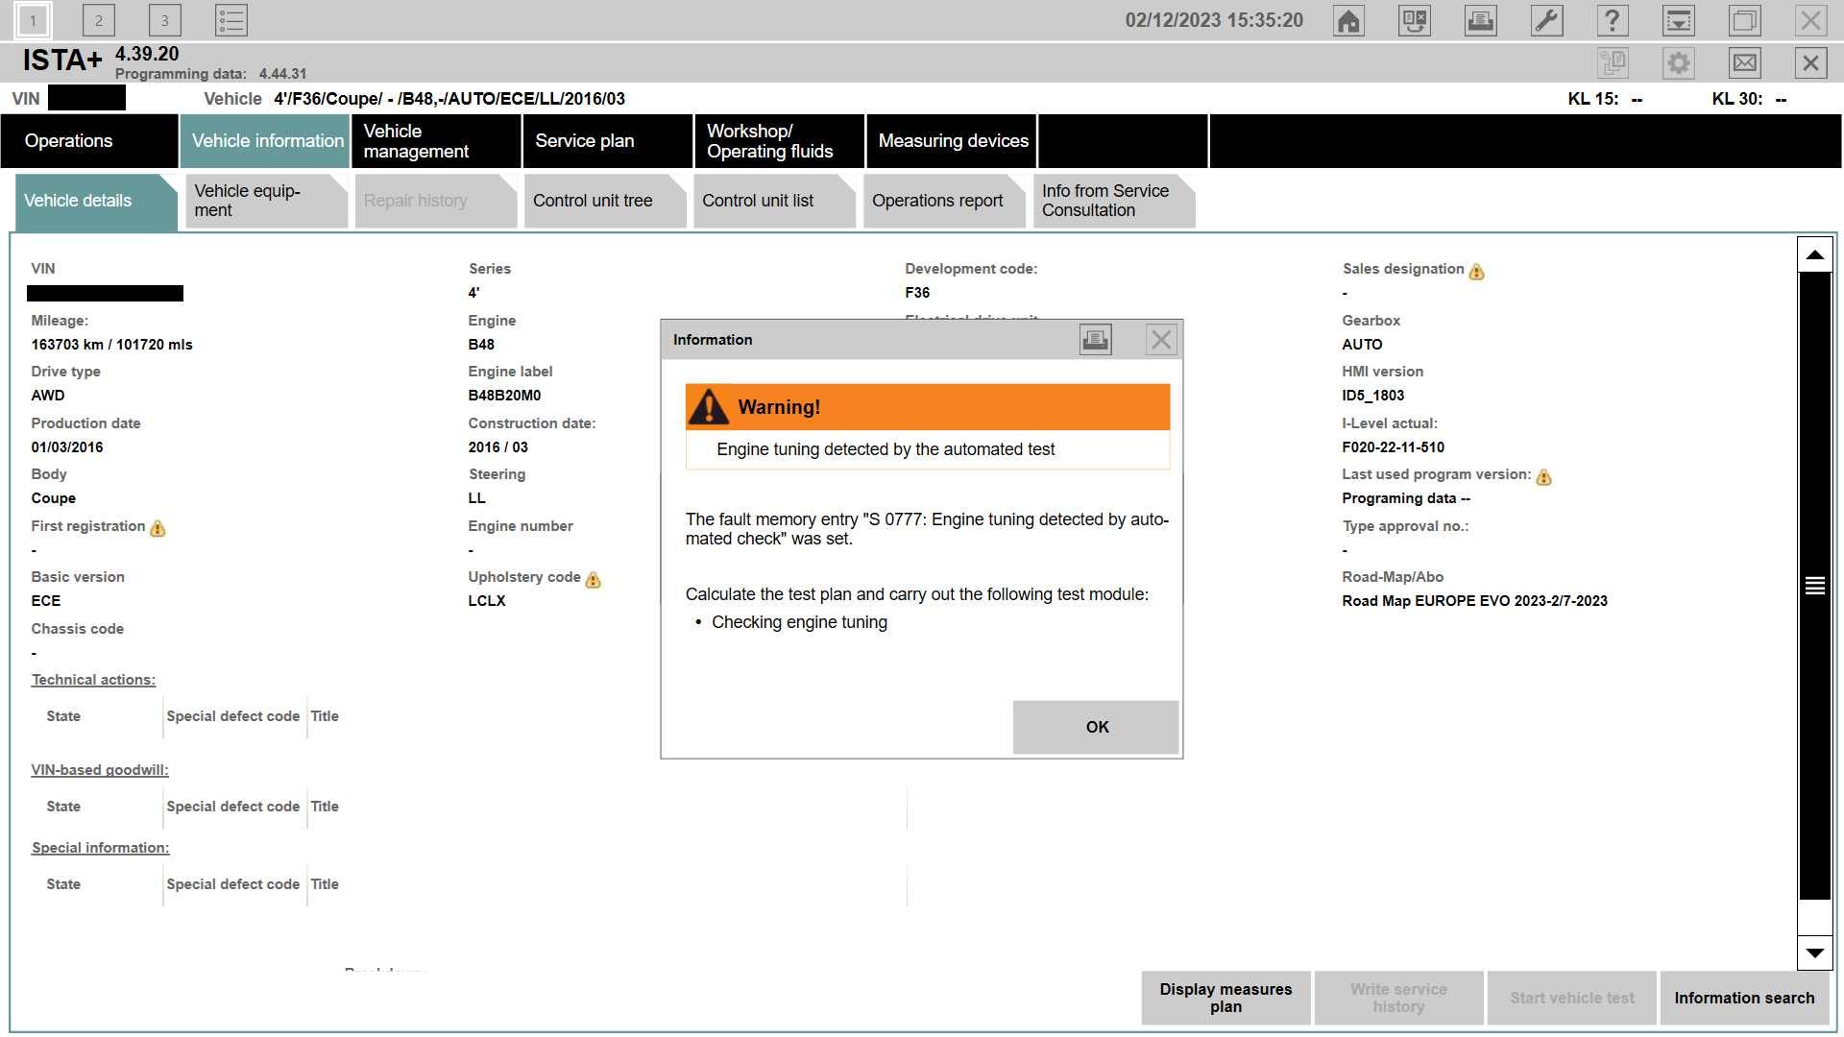
Task: Open Workshop/Operating fluids menu
Action: 779,141
